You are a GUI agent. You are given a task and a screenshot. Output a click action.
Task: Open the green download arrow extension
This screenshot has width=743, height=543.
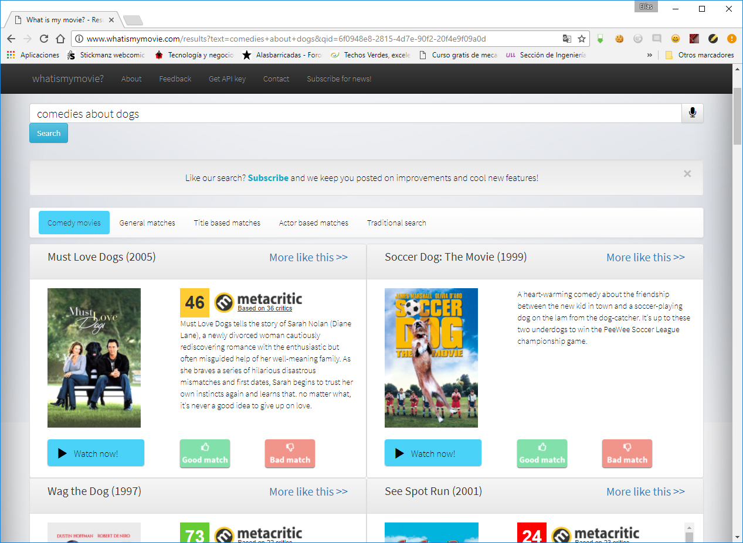[x=600, y=39]
